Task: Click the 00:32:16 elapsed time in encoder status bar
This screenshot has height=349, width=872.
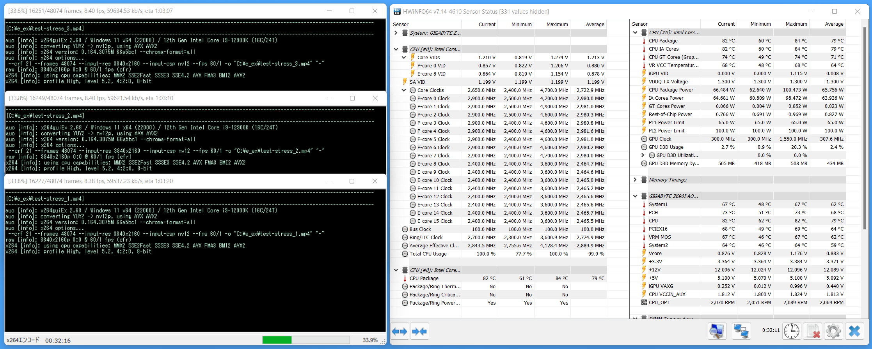Action: [x=58, y=340]
